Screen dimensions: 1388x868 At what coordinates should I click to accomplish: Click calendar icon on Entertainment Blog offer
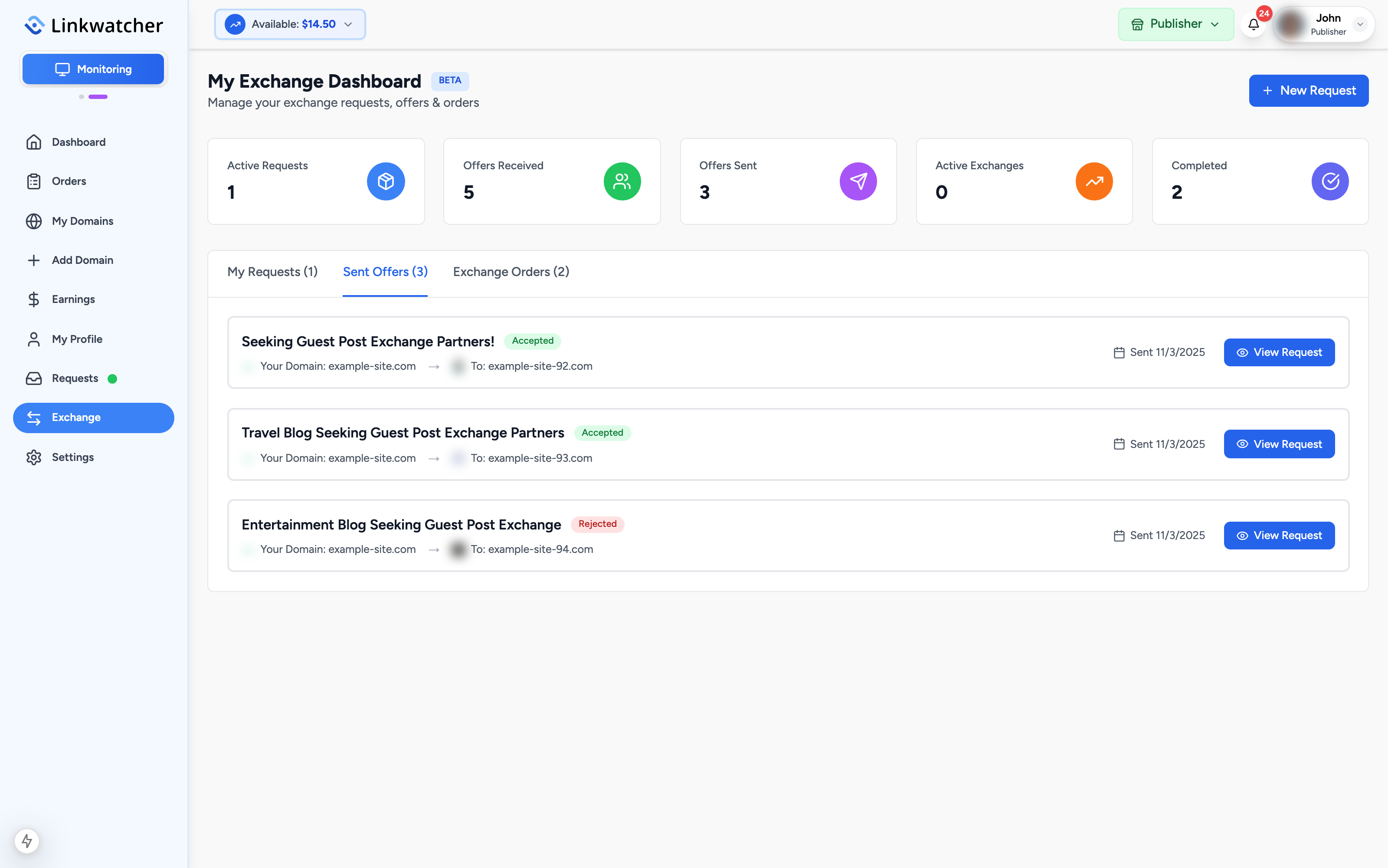coord(1119,536)
